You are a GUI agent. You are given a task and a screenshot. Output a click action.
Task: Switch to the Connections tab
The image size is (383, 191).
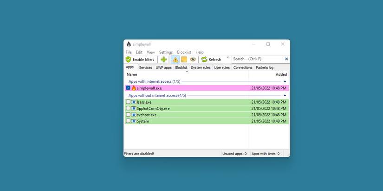pyautogui.click(x=242, y=68)
